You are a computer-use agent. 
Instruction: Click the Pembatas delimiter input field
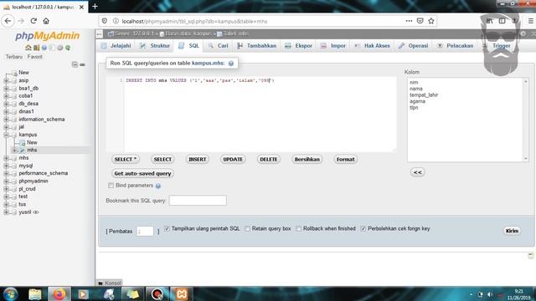(x=145, y=231)
